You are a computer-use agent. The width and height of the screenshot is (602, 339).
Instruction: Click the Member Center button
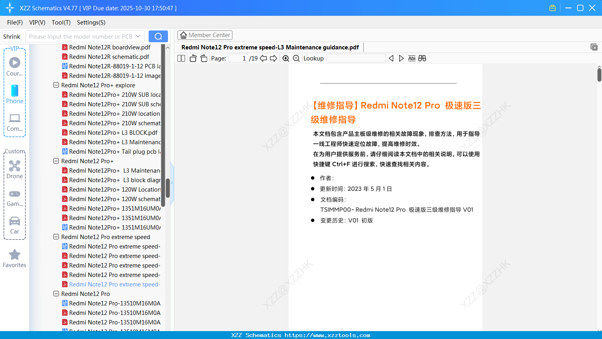205,35
